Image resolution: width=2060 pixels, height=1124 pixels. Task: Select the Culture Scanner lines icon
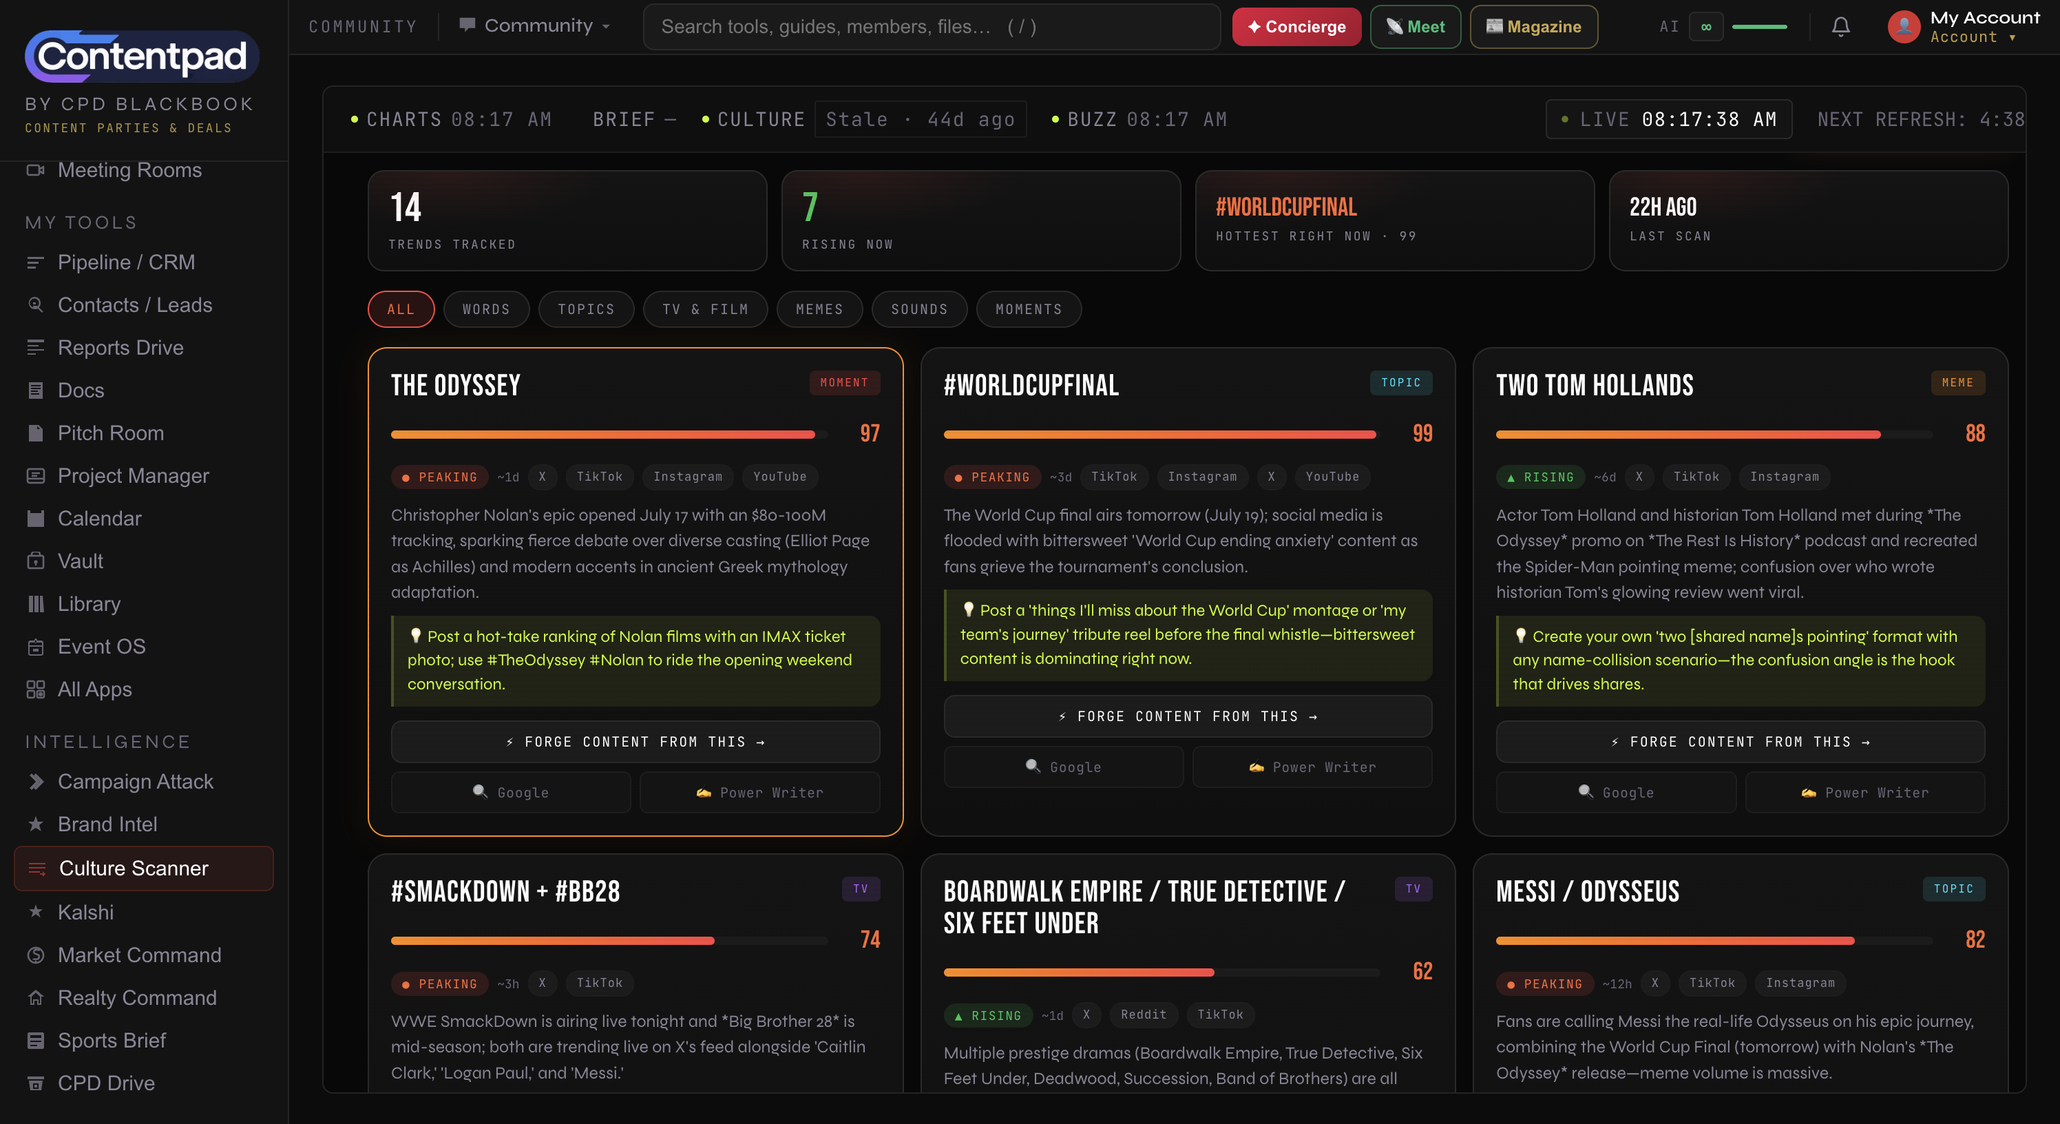pos(36,868)
